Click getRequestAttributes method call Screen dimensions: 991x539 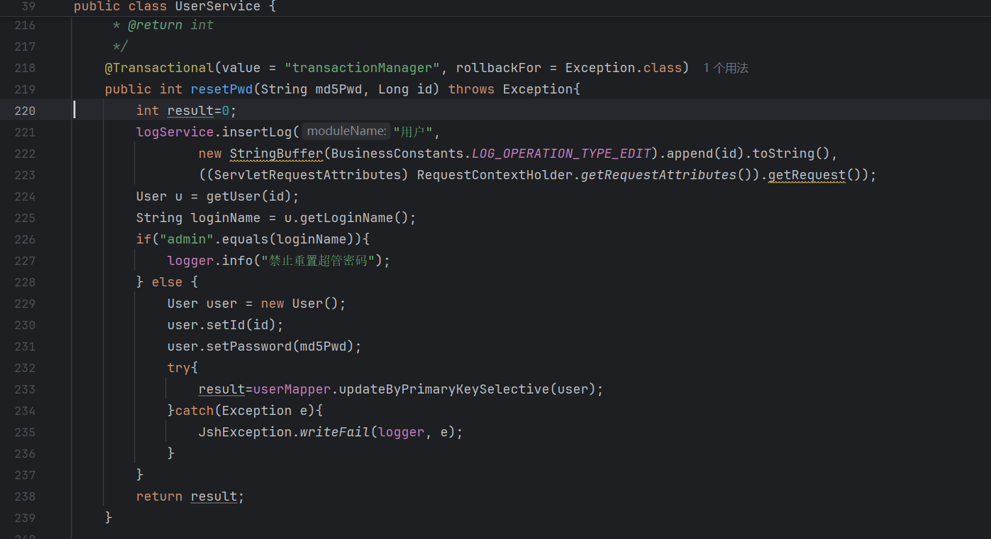point(659,175)
